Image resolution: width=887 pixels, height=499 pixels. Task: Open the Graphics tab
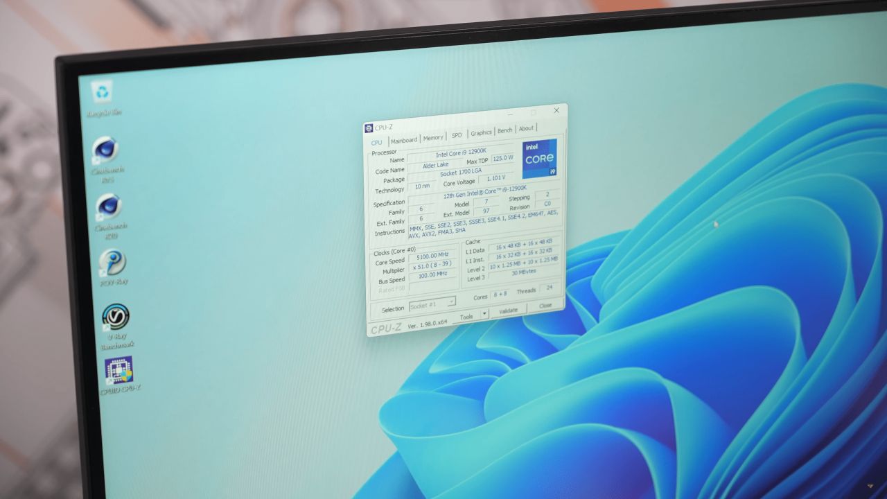tap(481, 132)
